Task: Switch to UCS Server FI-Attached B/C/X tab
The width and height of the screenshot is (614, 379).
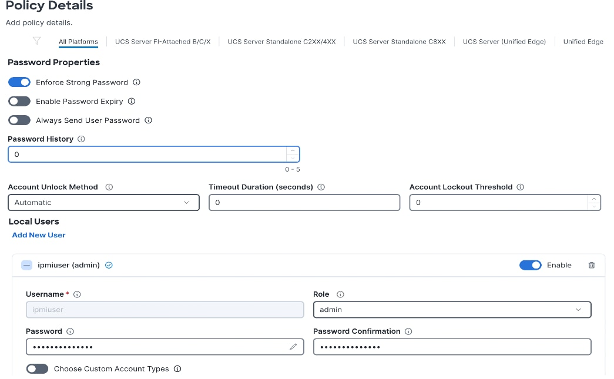Action: click(163, 42)
